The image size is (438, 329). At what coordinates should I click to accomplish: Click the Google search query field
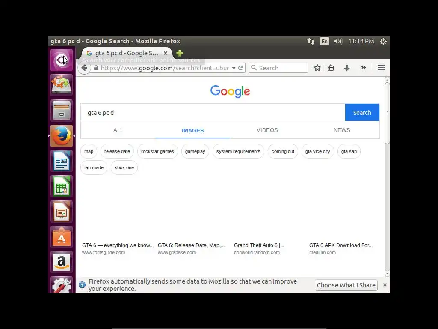[213, 113]
